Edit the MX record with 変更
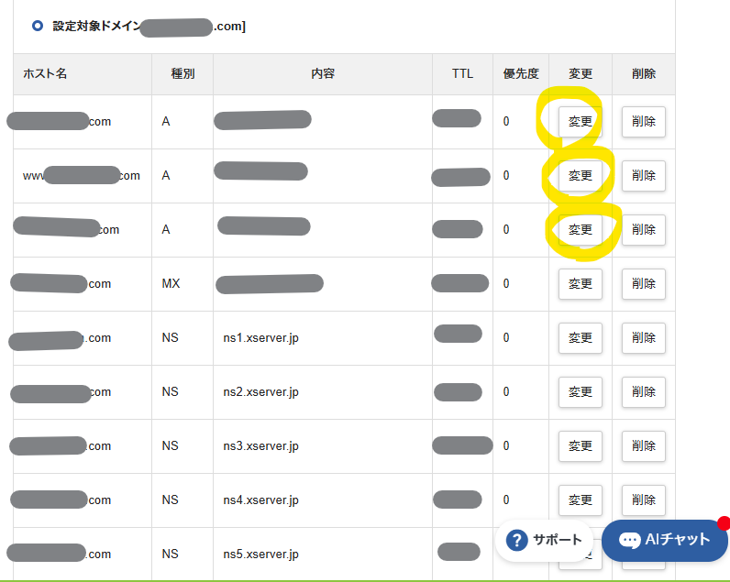The height and width of the screenshot is (582, 730). [581, 283]
